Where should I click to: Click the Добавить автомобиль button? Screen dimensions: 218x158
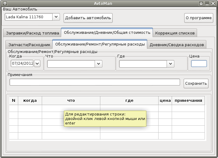(x=88, y=18)
